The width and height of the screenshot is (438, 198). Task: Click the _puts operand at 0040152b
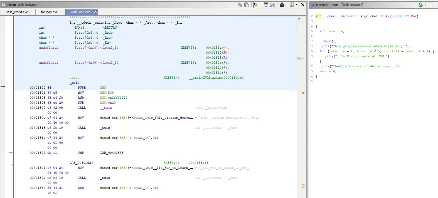click(x=105, y=178)
